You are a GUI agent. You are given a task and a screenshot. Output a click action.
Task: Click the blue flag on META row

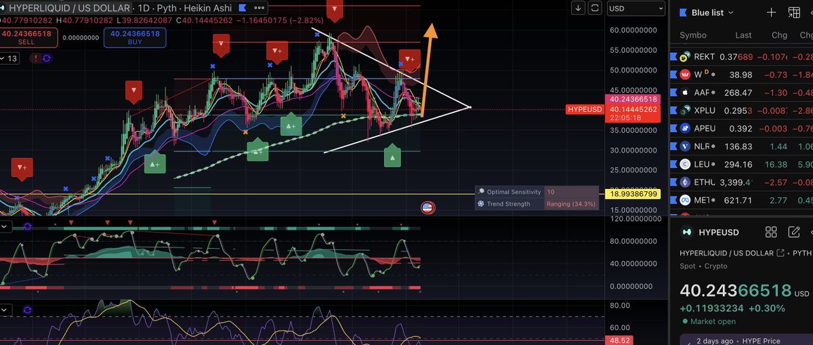673,200
